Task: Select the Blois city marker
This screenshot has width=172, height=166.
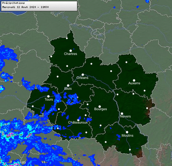Action: [68, 85]
